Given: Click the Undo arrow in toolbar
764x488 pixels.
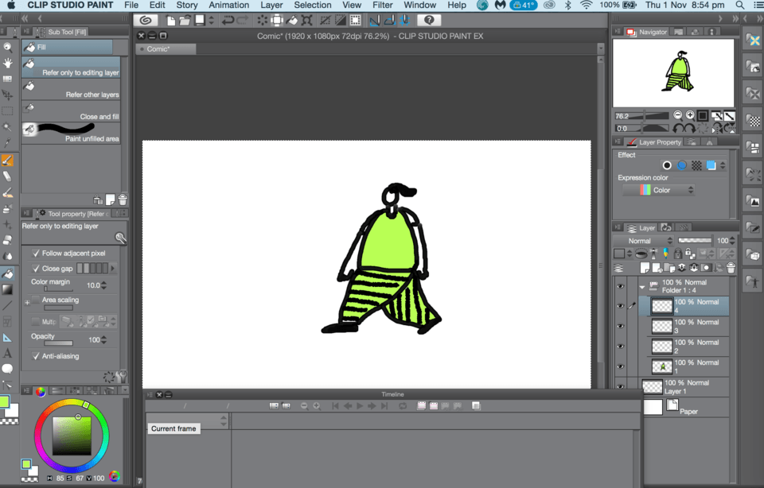Looking at the screenshot, I should click(228, 20).
